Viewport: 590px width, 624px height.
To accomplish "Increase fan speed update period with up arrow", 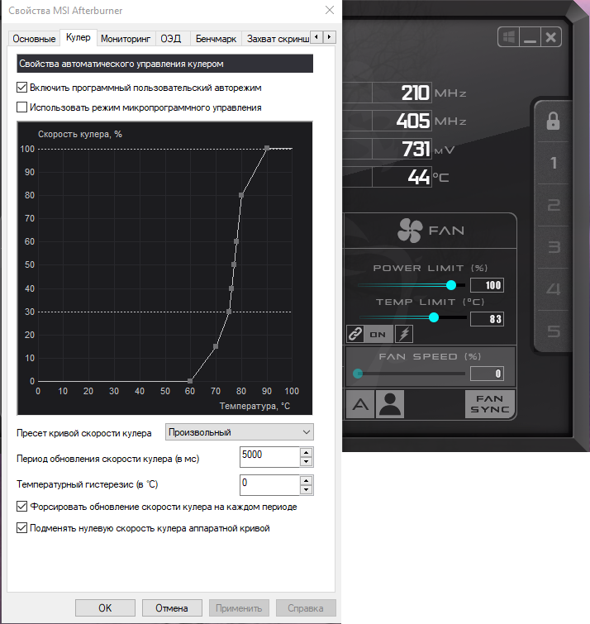I will pos(306,452).
